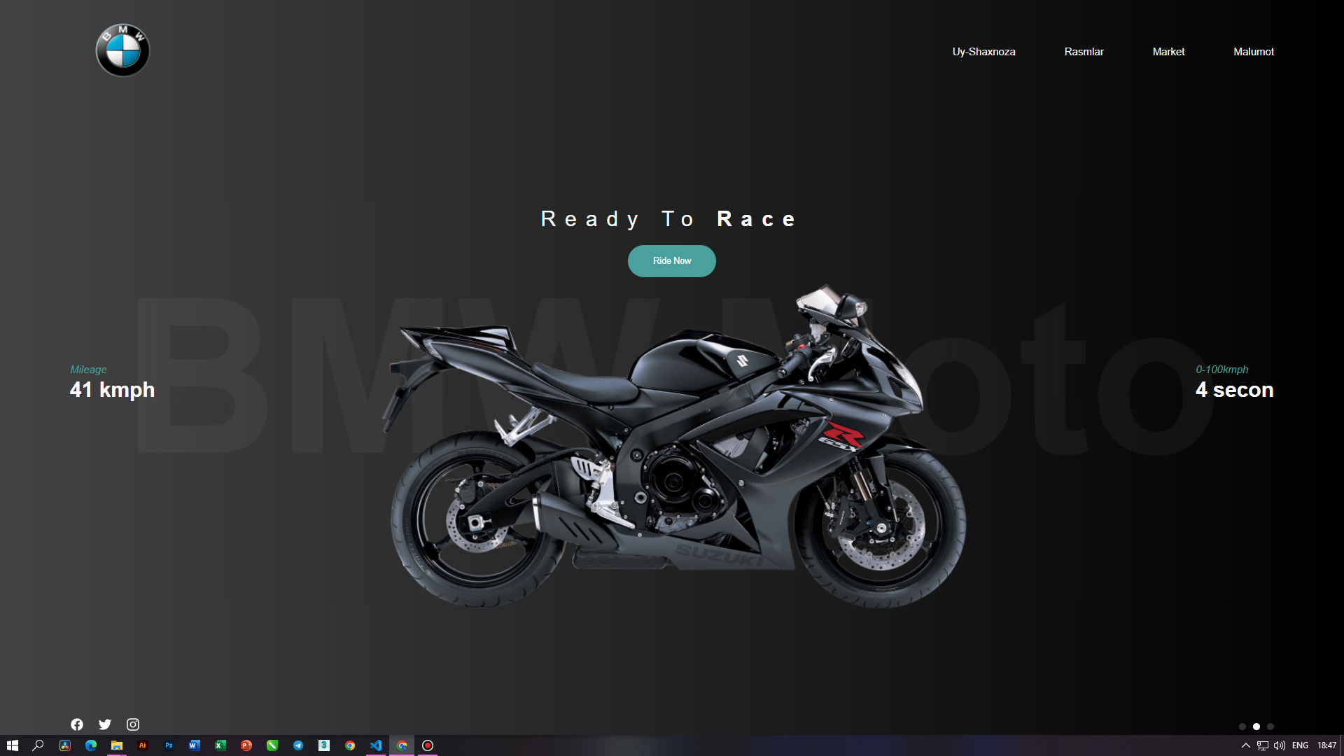This screenshot has height=756, width=1344.
Task: Select the active middle slider dot
Action: (1256, 727)
